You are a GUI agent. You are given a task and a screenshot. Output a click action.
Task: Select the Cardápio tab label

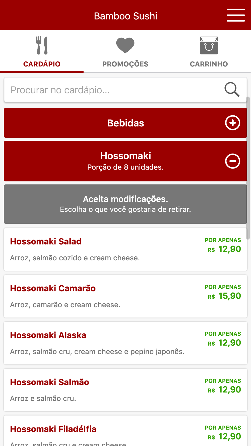coord(42,64)
